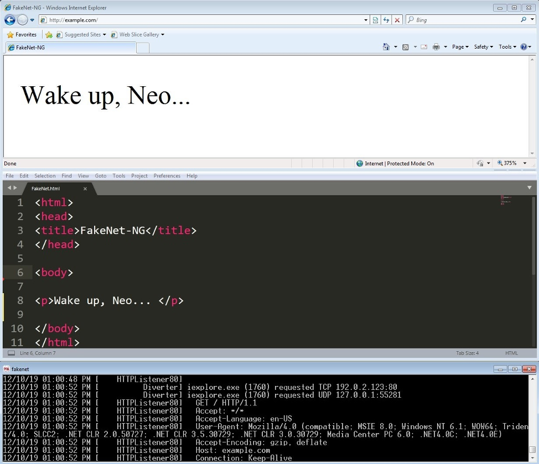This screenshot has width=539, height=464.
Task: Click the fakenet console vertical scrollbar
Action: coord(532,418)
